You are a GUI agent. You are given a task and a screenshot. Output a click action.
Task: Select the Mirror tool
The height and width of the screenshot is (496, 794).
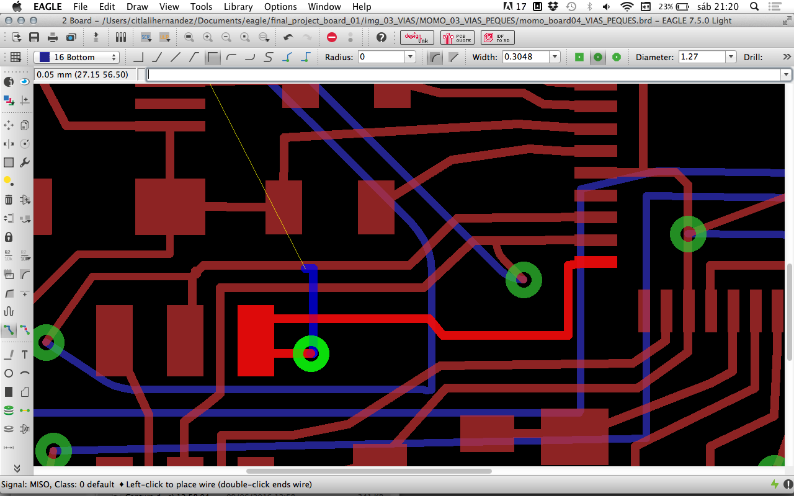point(9,144)
